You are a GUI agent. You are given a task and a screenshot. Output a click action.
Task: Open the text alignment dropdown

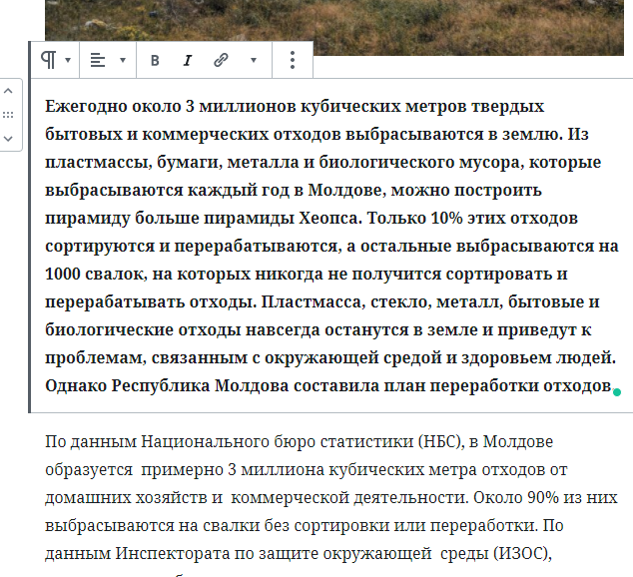[108, 60]
